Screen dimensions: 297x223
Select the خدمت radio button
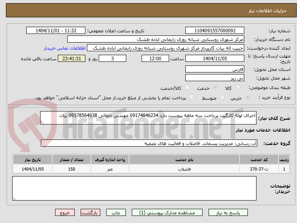pos(215,87)
